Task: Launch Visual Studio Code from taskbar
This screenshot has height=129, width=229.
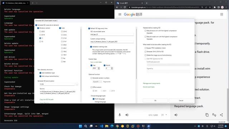Action: 102,126
